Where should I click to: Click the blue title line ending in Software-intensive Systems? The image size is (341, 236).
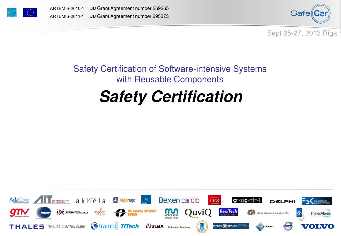170,69
